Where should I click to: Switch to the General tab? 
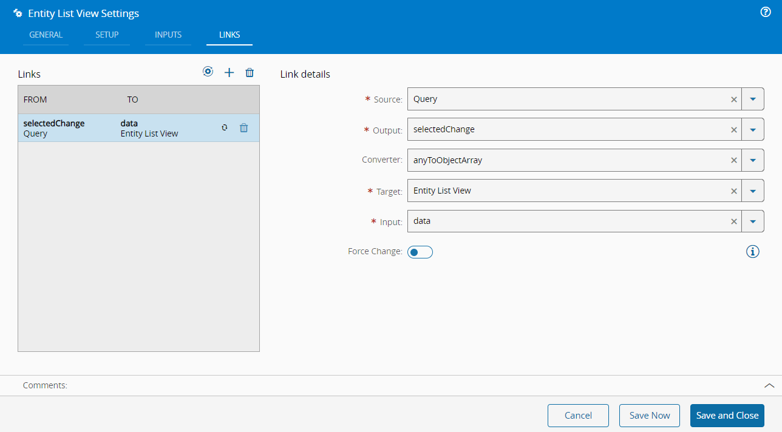[46, 35]
